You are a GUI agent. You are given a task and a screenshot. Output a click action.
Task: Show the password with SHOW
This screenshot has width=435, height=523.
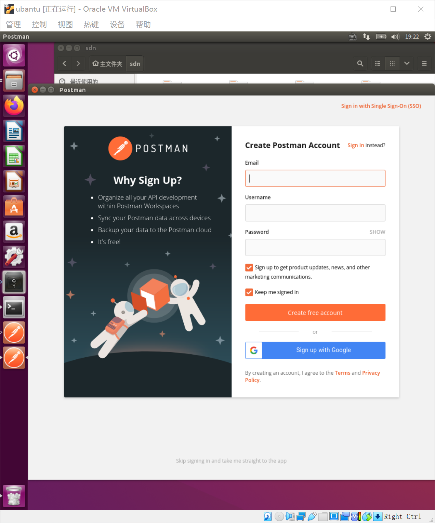click(x=377, y=232)
